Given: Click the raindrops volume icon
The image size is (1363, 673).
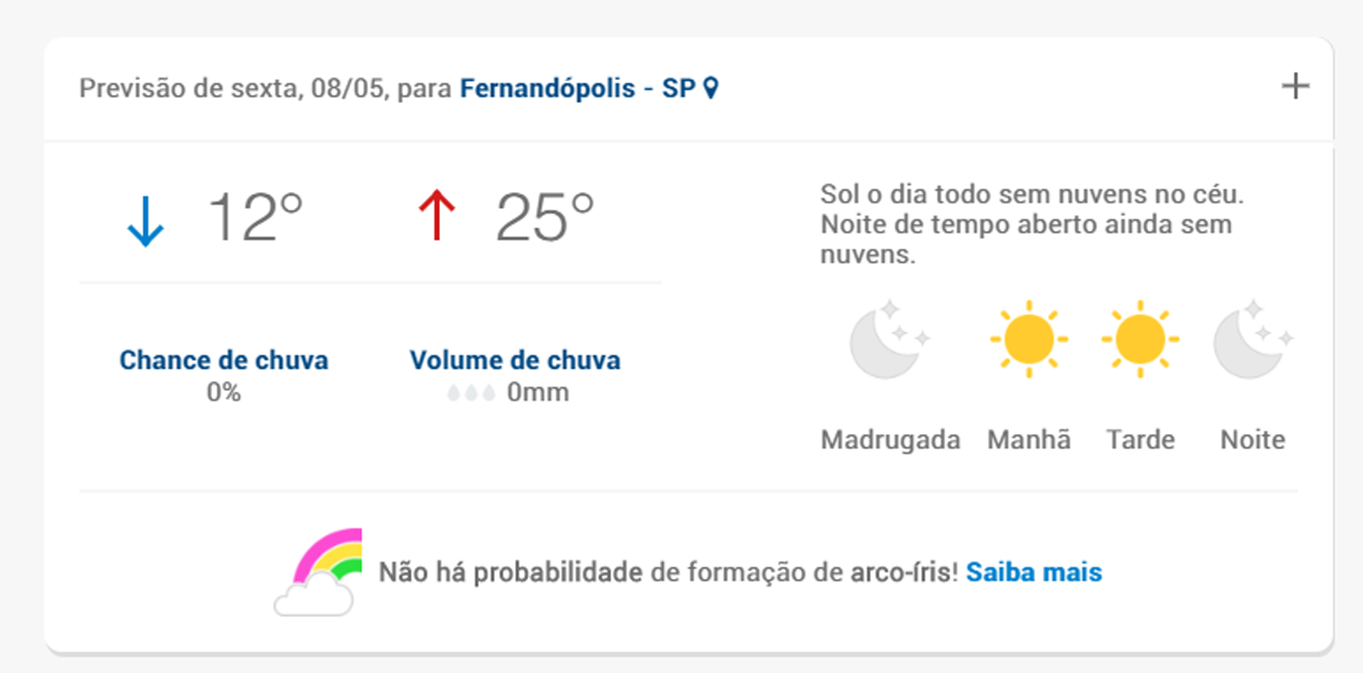Looking at the screenshot, I should pos(471,393).
